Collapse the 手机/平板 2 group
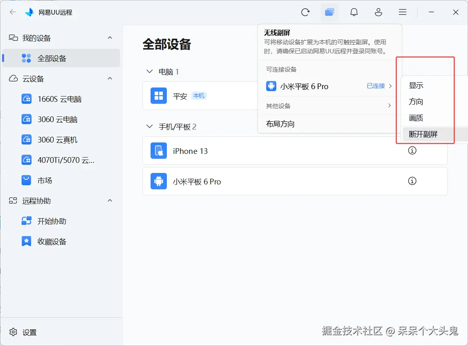468x346 pixels. pyautogui.click(x=149, y=126)
